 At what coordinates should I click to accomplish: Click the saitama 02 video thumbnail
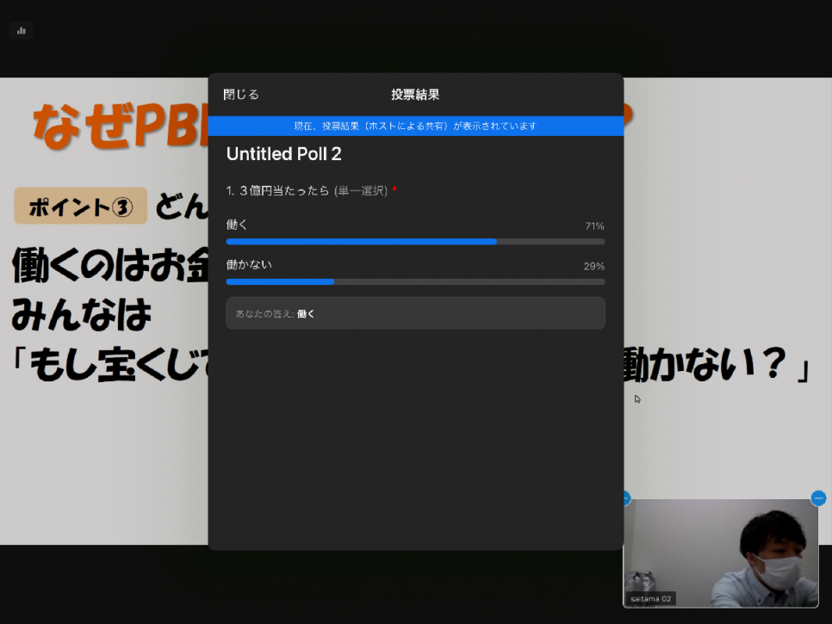[x=721, y=551]
